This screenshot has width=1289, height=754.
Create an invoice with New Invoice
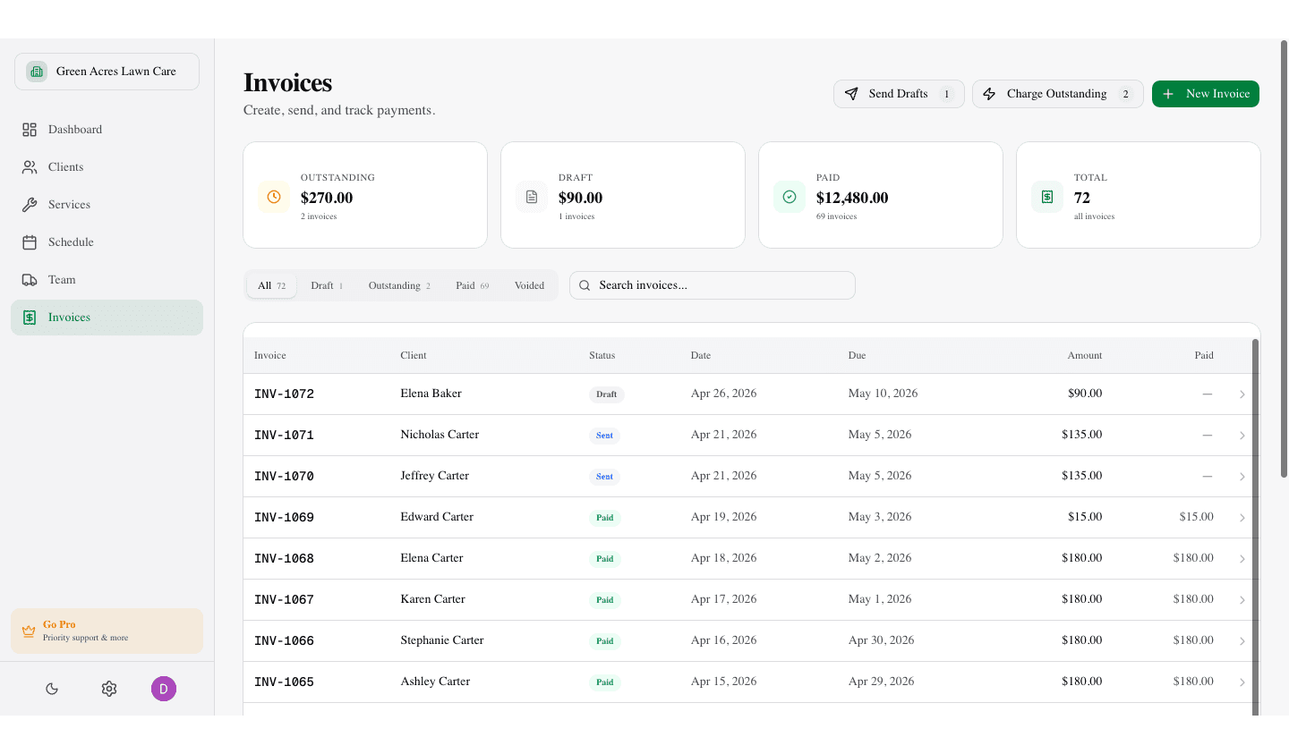pos(1205,93)
